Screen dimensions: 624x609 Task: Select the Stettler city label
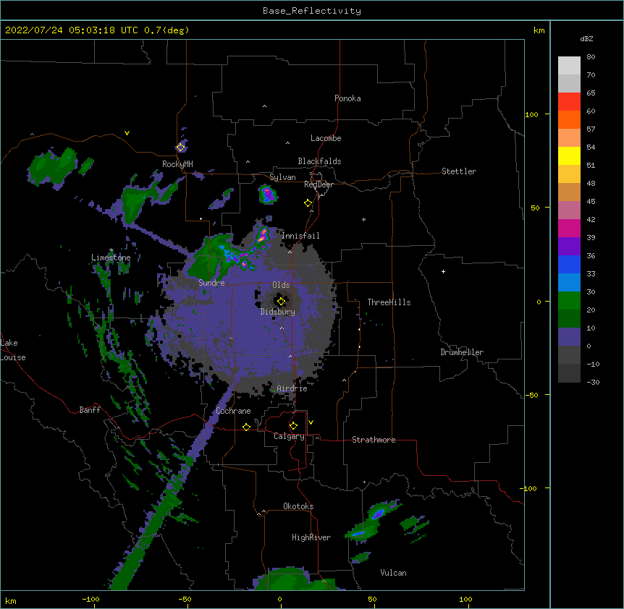click(459, 171)
